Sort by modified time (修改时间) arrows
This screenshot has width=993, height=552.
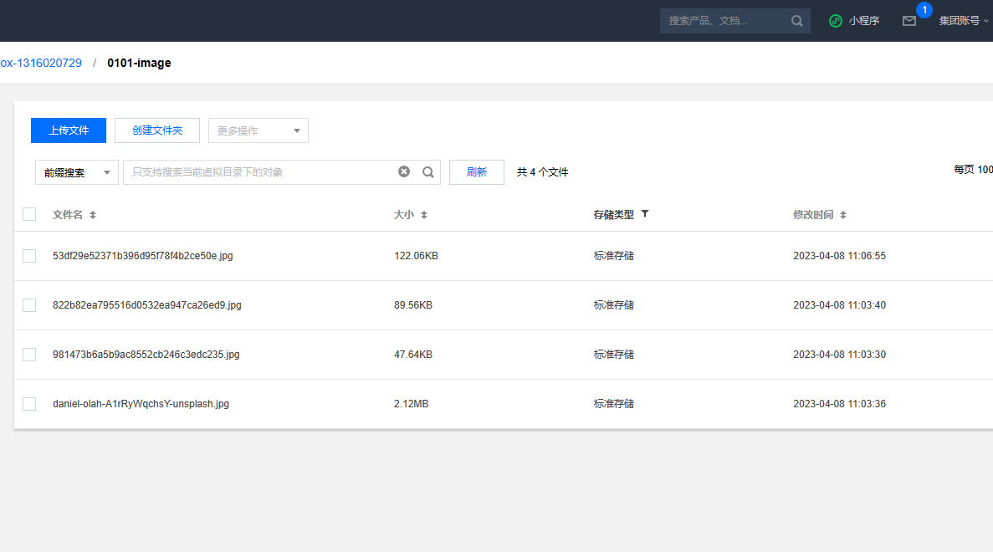click(x=843, y=215)
